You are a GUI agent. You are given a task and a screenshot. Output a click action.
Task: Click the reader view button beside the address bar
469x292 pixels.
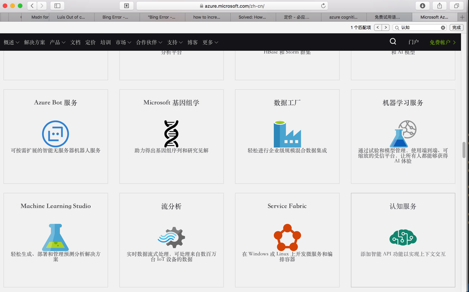(x=127, y=6)
